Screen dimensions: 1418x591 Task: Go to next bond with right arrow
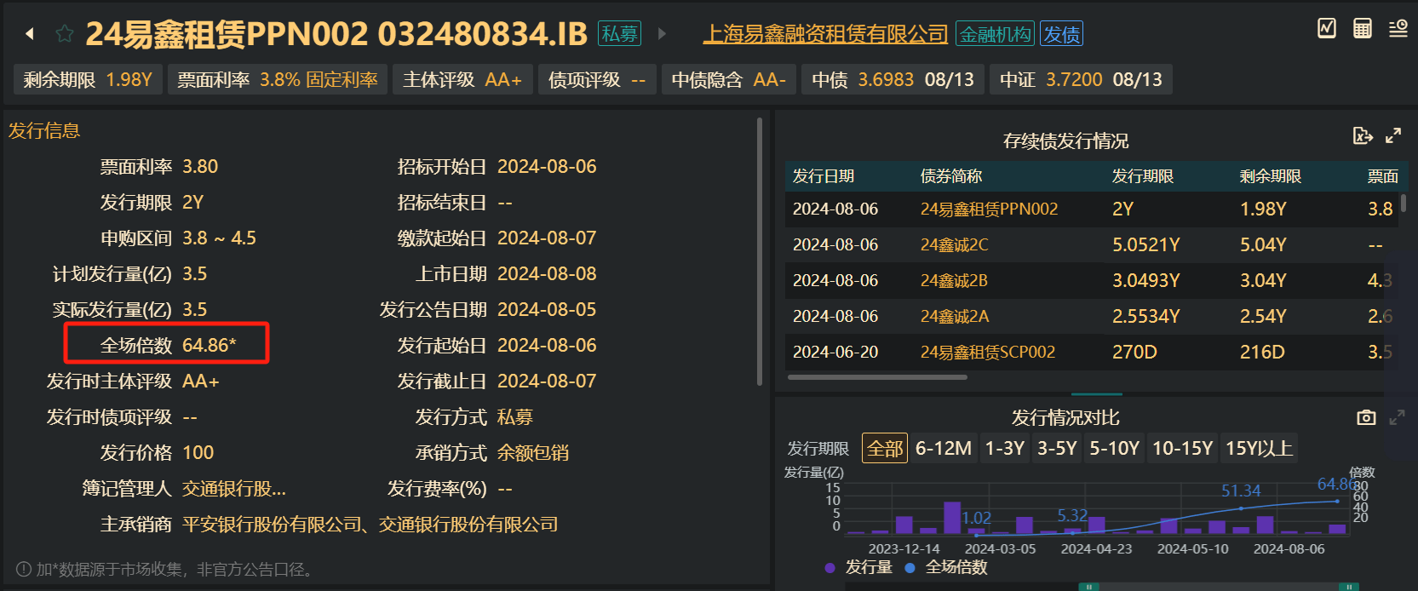pos(662,34)
